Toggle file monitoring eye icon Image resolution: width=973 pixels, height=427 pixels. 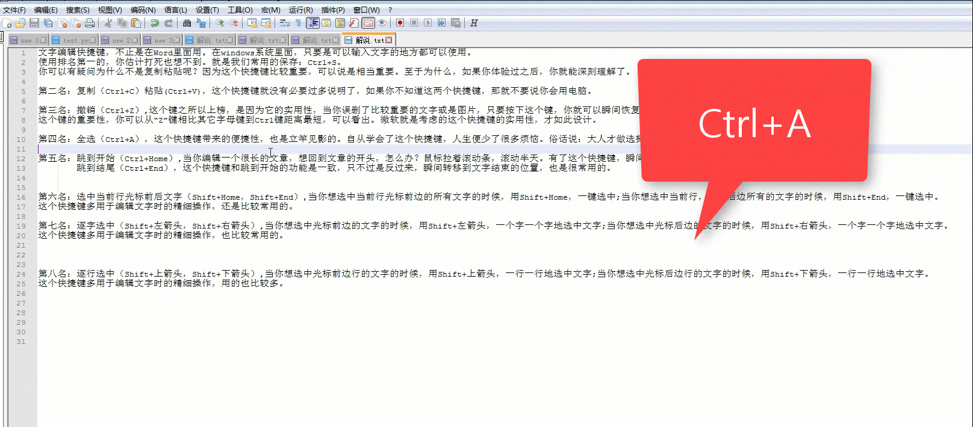(382, 23)
